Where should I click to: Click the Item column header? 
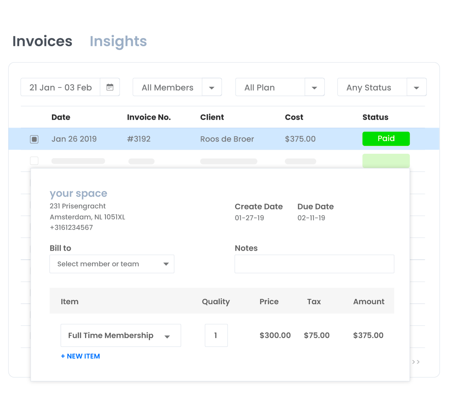(70, 301)
